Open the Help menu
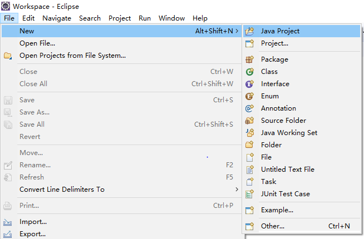This screenshot has height=239, width=364. (200, 18)
